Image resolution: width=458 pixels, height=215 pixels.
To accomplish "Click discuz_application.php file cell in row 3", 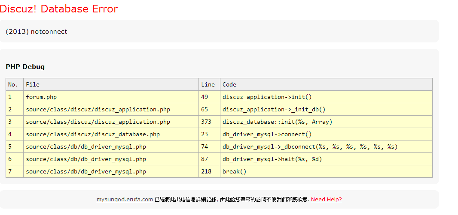I will [111, 122].
